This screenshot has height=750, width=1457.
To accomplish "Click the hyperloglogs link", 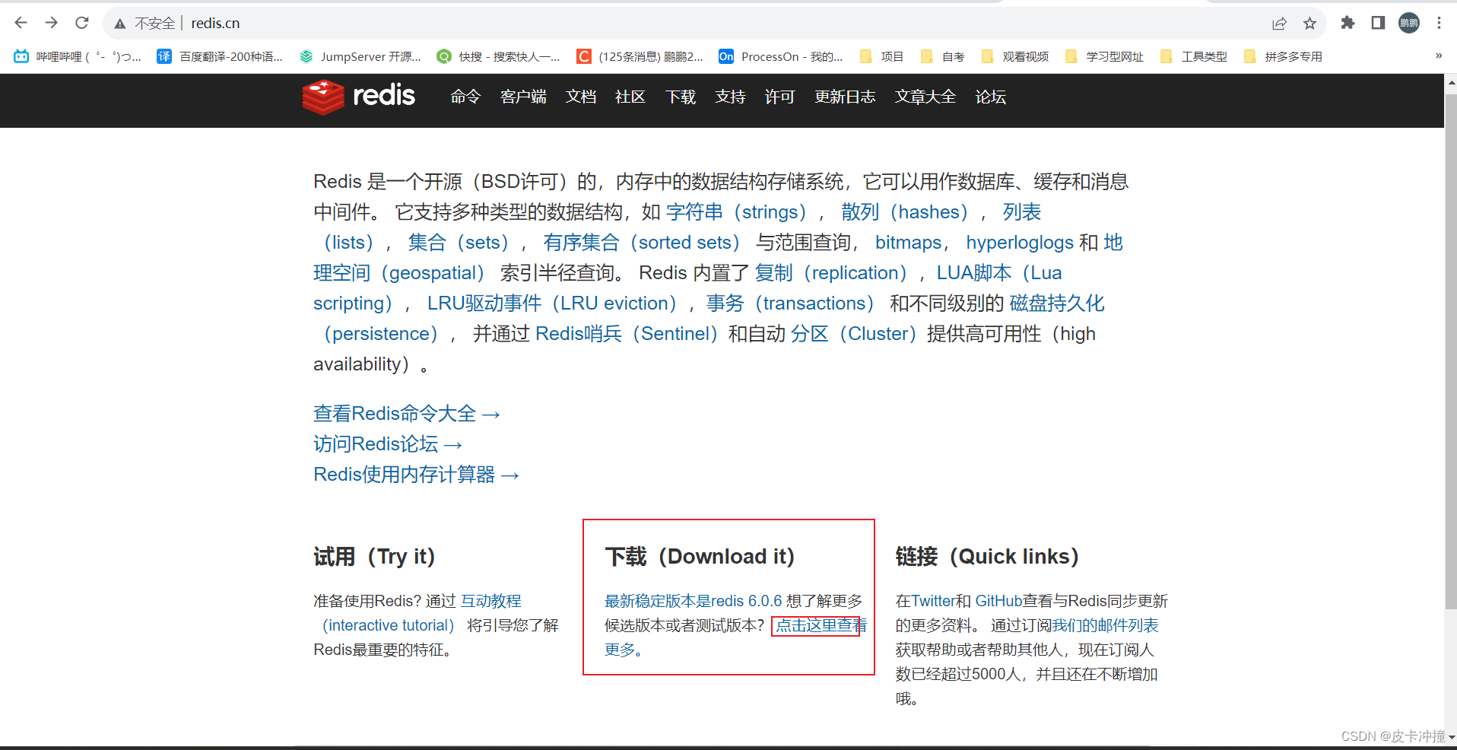I will (x=1020, y=242).
